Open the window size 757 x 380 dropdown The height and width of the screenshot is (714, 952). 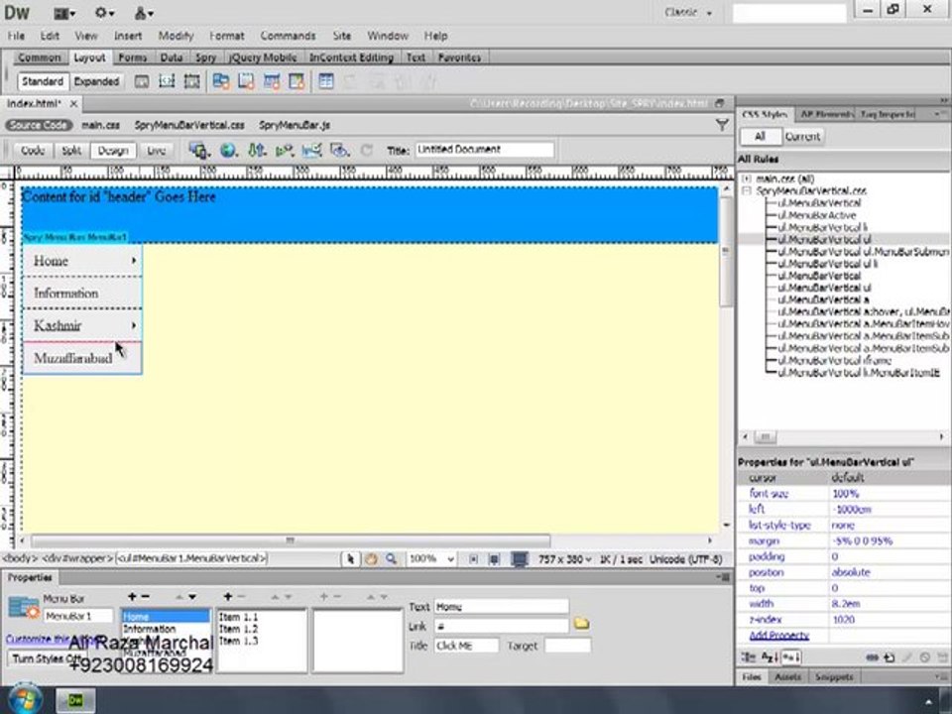point(564,559)
